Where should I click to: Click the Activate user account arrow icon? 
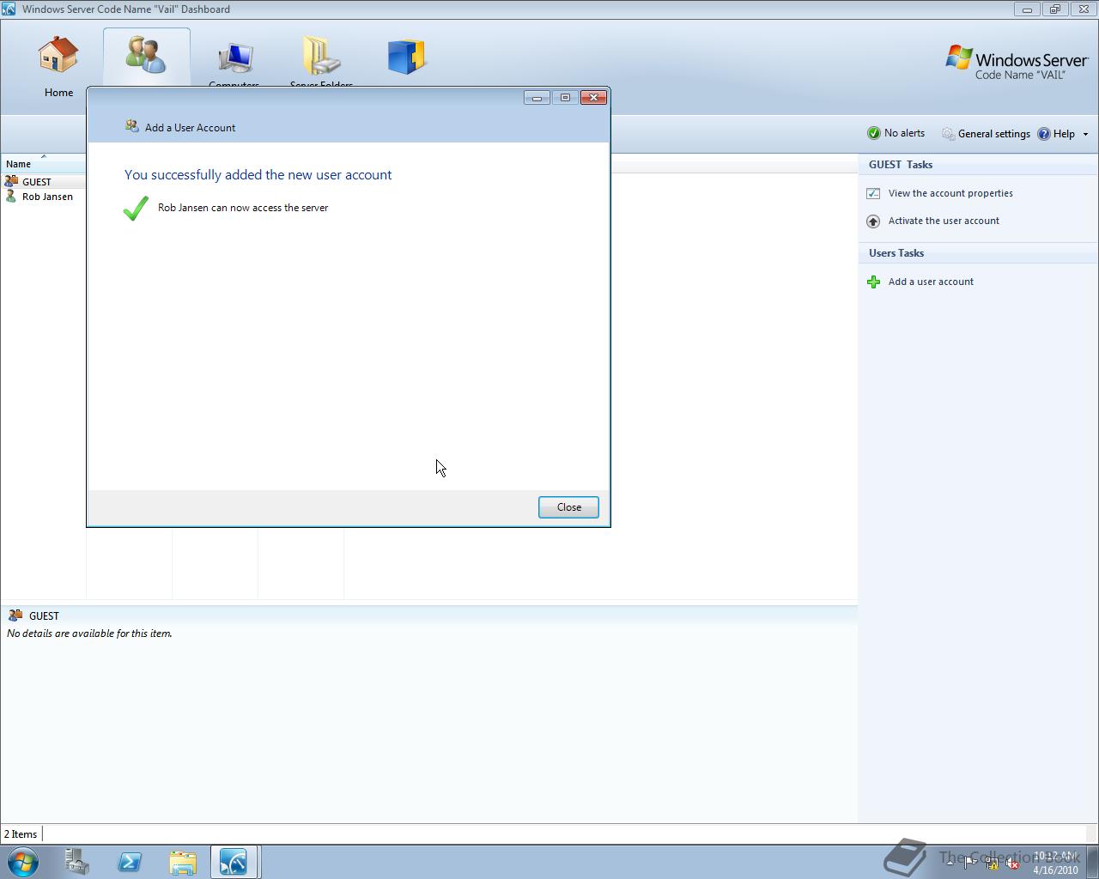point(873,221)
